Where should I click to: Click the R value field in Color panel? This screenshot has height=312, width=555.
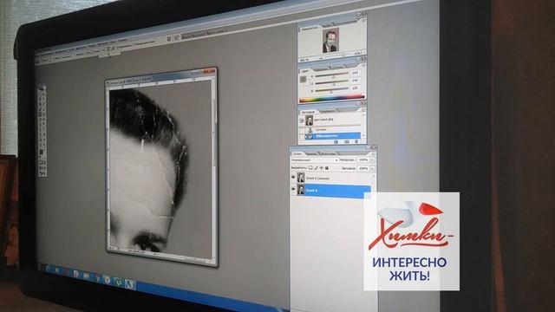coord(356,73)
